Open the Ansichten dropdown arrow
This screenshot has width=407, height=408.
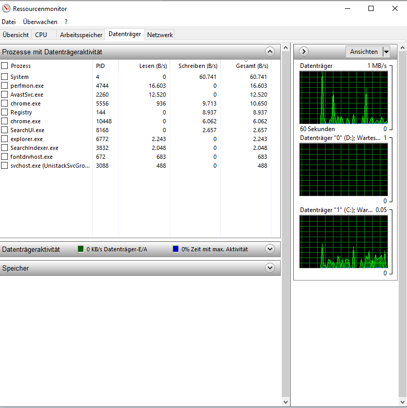pyautogui.click(x=387, y=52)
